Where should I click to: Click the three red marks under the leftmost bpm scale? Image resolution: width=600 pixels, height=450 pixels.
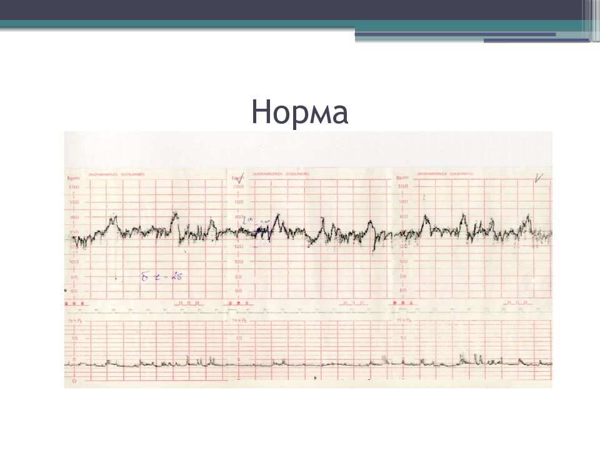(x=74, y=303)
